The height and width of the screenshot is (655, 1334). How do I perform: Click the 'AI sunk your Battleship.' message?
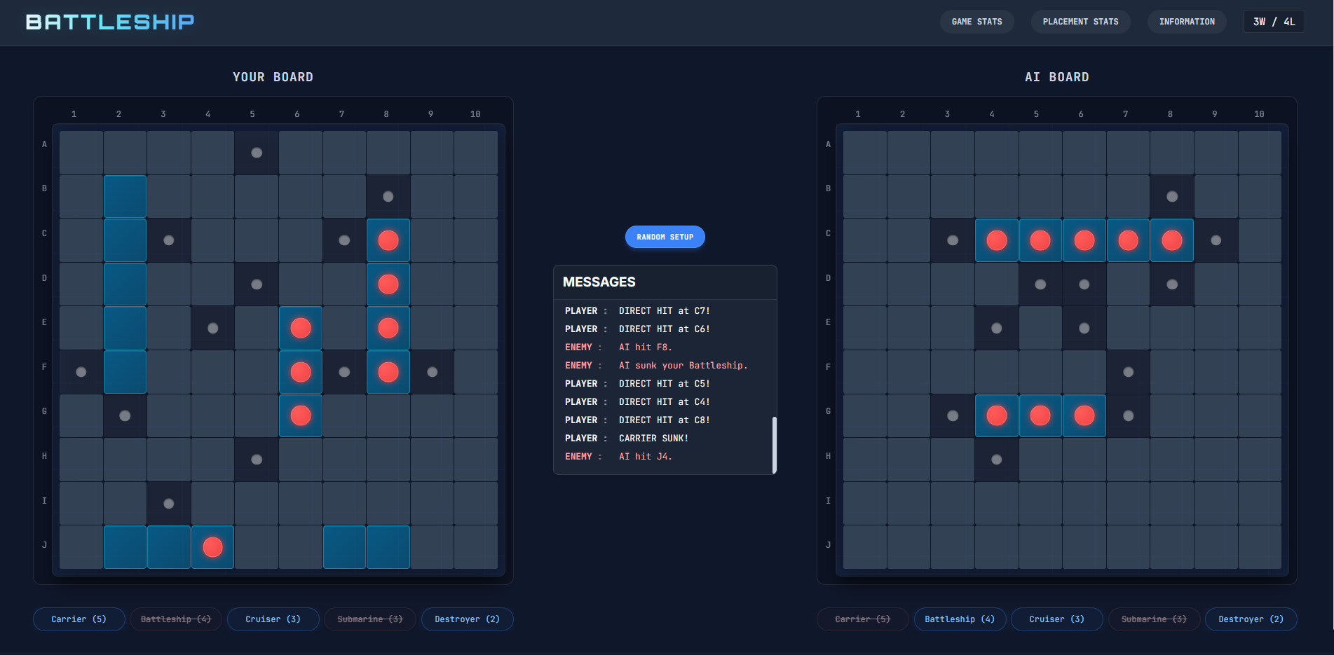click(683, 365)
